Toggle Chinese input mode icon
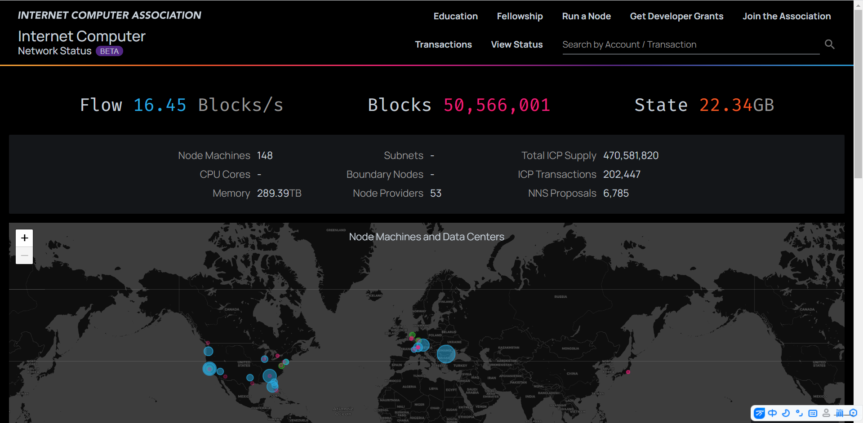This screenshot has width=863, height=423. 772,413
